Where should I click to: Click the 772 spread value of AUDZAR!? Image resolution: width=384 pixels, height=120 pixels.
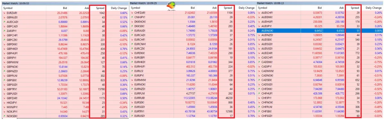[x=357, y=53]
